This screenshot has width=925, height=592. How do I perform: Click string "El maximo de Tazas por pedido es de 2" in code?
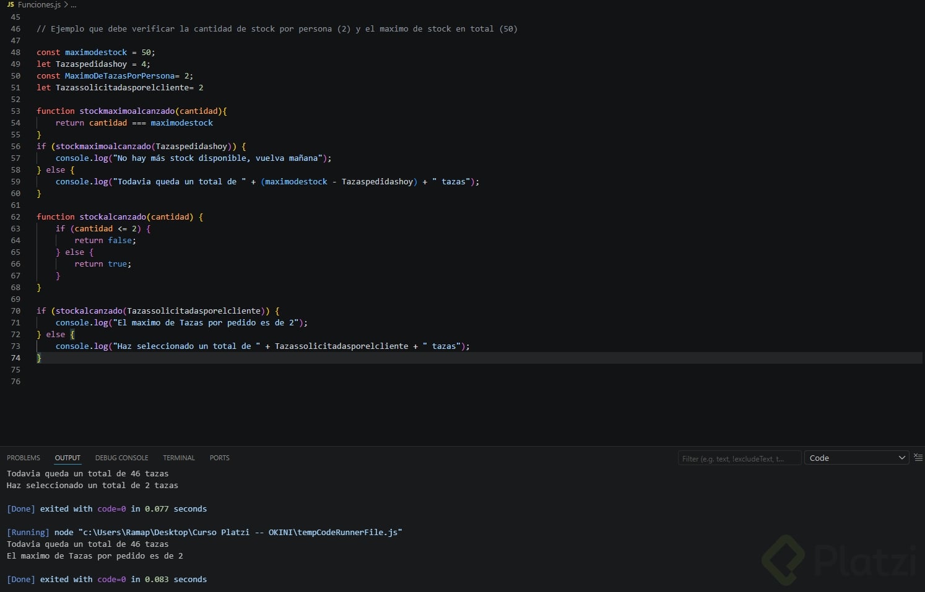[206, 323]
